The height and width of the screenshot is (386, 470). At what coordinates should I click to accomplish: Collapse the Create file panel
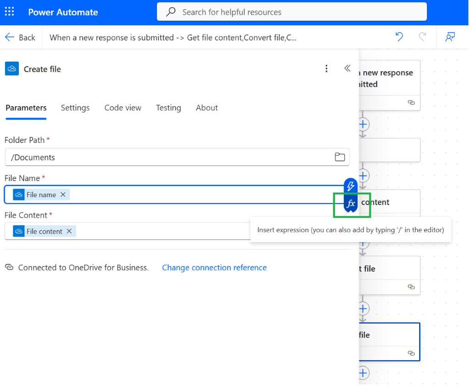point(347,68)
